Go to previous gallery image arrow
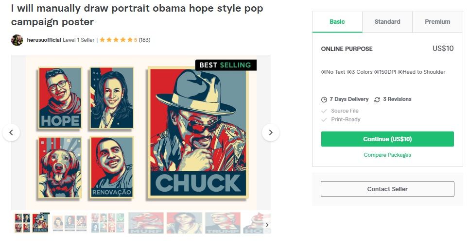 [11, 132]
